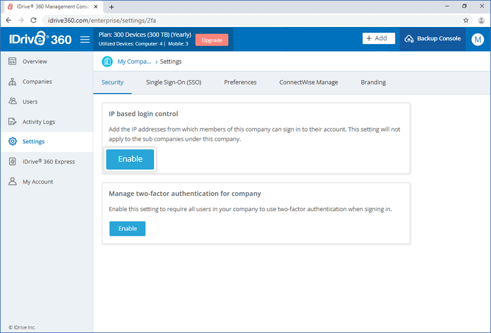Click the IDrive 360 Express icon

(12, 162)
